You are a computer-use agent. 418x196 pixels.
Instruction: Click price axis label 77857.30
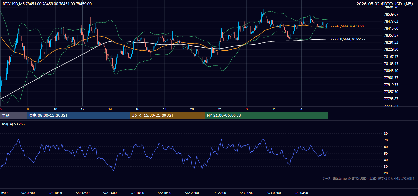tap(391, 92)
